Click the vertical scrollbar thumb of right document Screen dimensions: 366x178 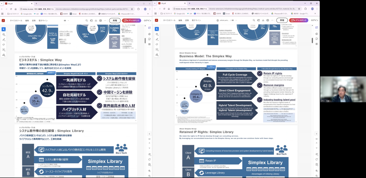(x=312, y=41)
